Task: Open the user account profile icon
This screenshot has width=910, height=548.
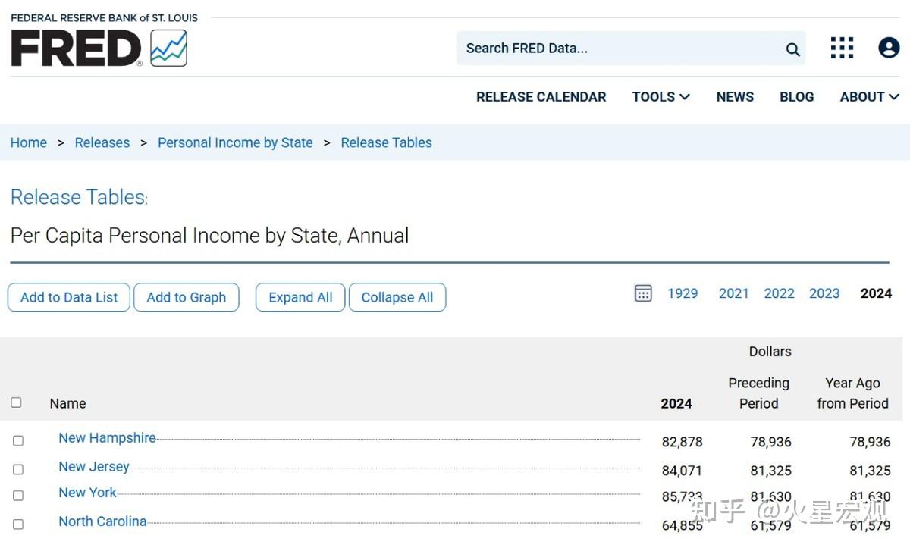Action: point(889,48)
